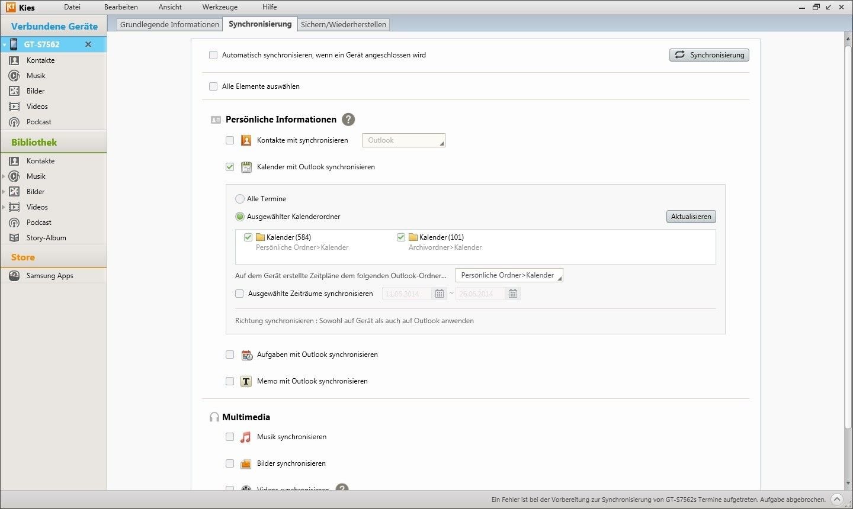
Task: Click the Musik icon in Bibliothek
Action: click(14, 176)
